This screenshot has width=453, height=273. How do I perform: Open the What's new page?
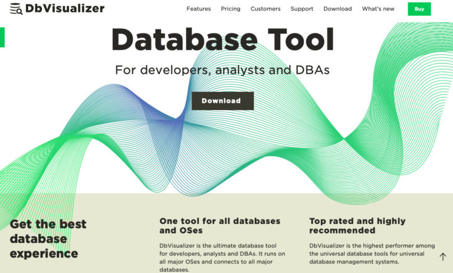(x=378, y=9)
